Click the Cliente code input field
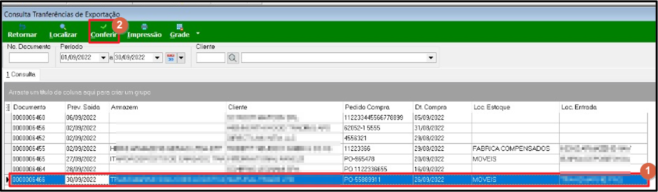658x192 pixels. pos(211,58)
